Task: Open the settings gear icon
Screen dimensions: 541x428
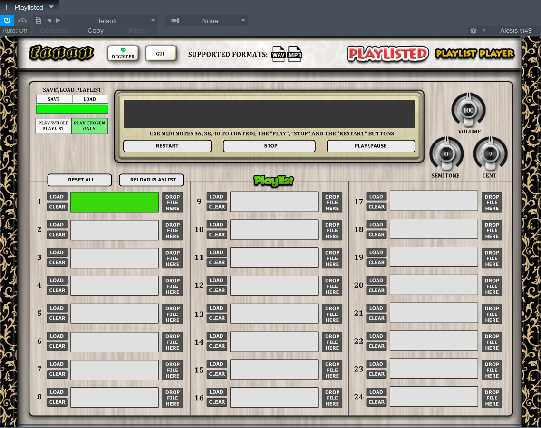Action: coord(473,30)
